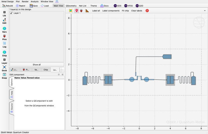Open Theme options
The height and width of the screenshot is (134, 208).
pyautogui.click(x=93, y=6)
